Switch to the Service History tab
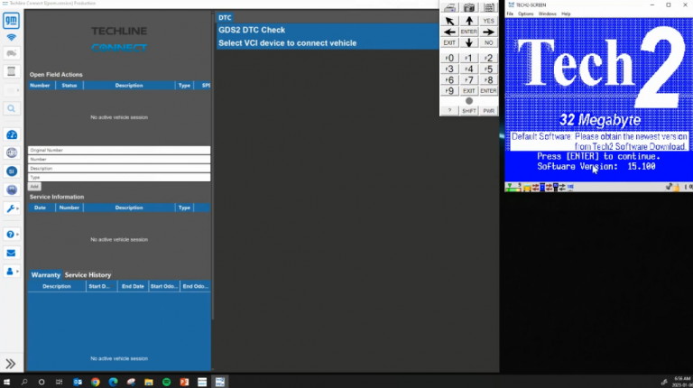 coord(88,274)
